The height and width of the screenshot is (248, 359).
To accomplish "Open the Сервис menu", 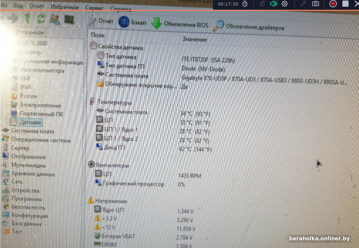I will tap(94, 8).
